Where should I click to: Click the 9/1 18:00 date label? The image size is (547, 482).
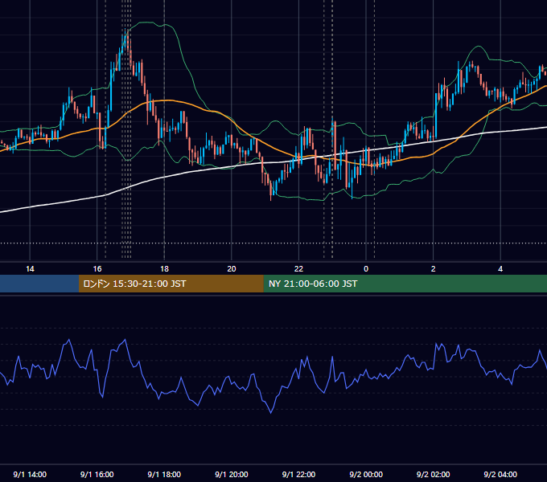click(164, 474)
